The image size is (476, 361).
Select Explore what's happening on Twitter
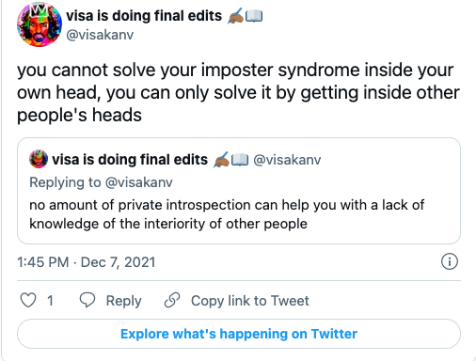pyautogui.click(x=239, y=334)
